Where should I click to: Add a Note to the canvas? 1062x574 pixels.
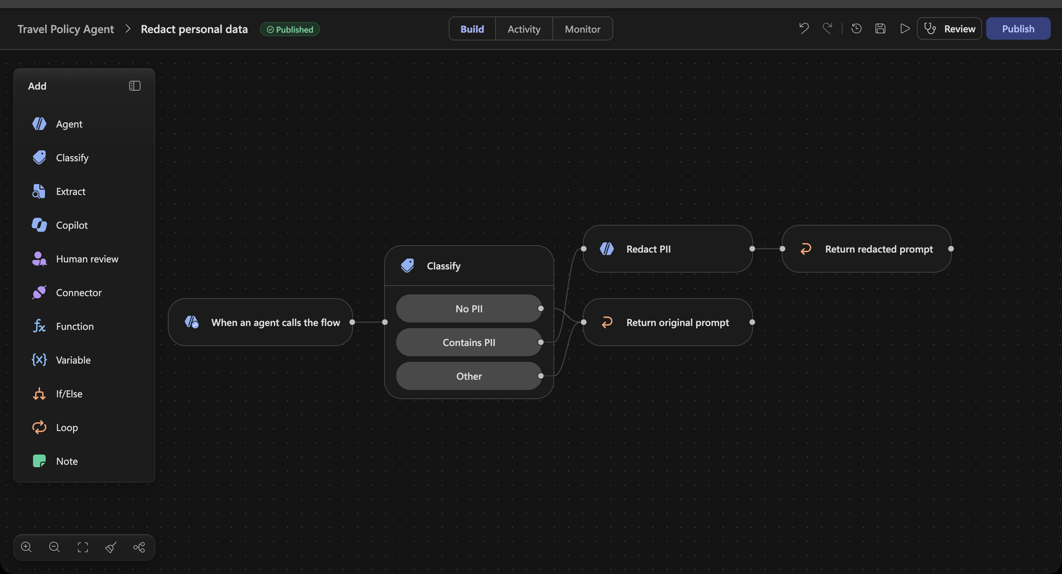coord(84,461)
